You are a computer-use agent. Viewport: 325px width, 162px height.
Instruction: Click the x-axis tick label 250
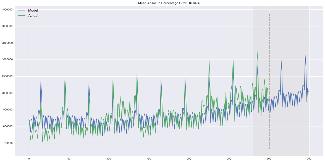229,159
